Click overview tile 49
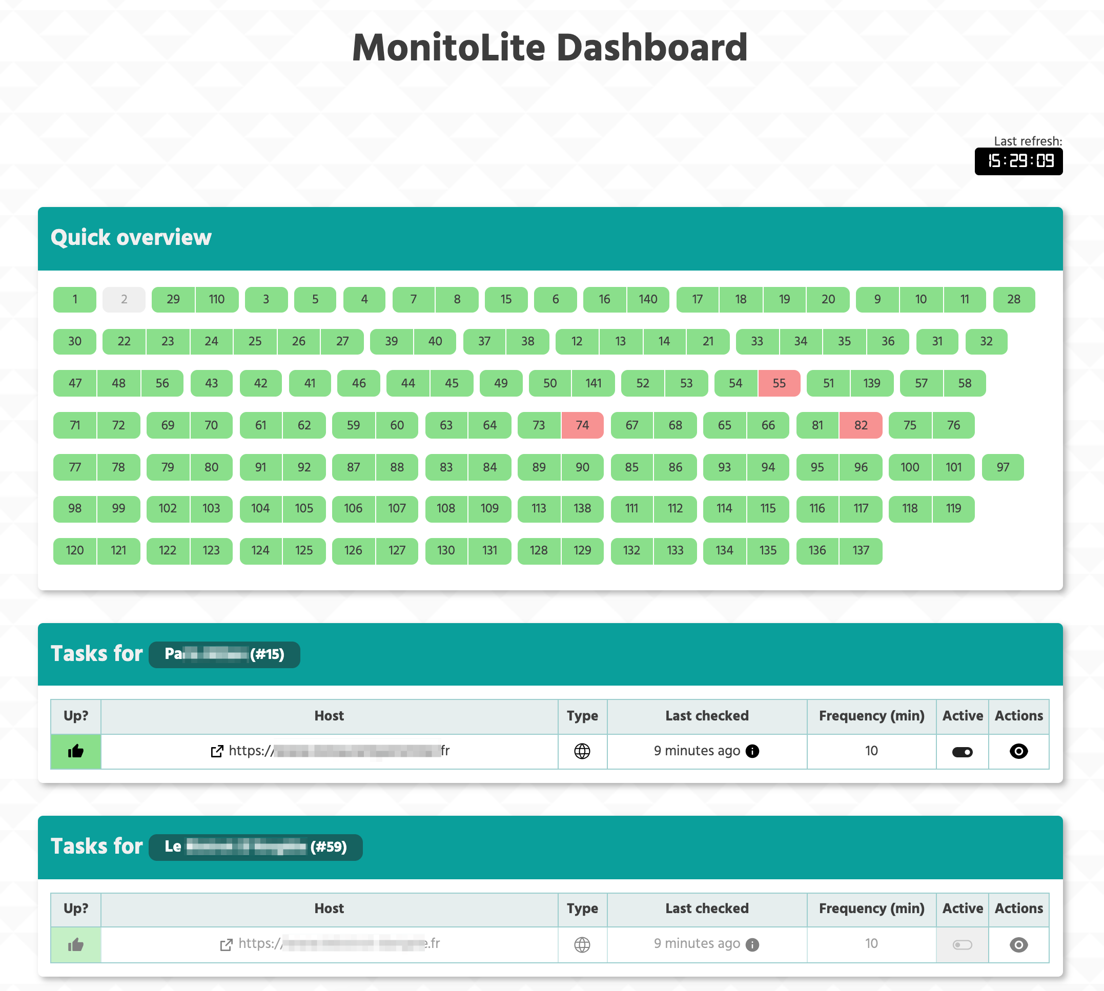This screenshot has width=1104, height=991. 501,383
